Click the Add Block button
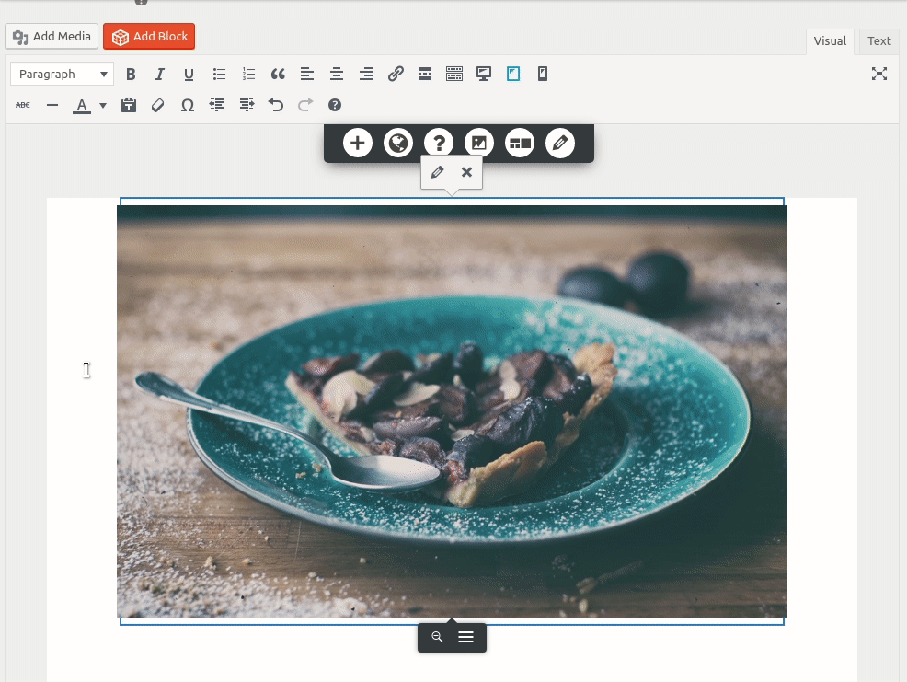907x682 pixels. [x=149, y=37]
